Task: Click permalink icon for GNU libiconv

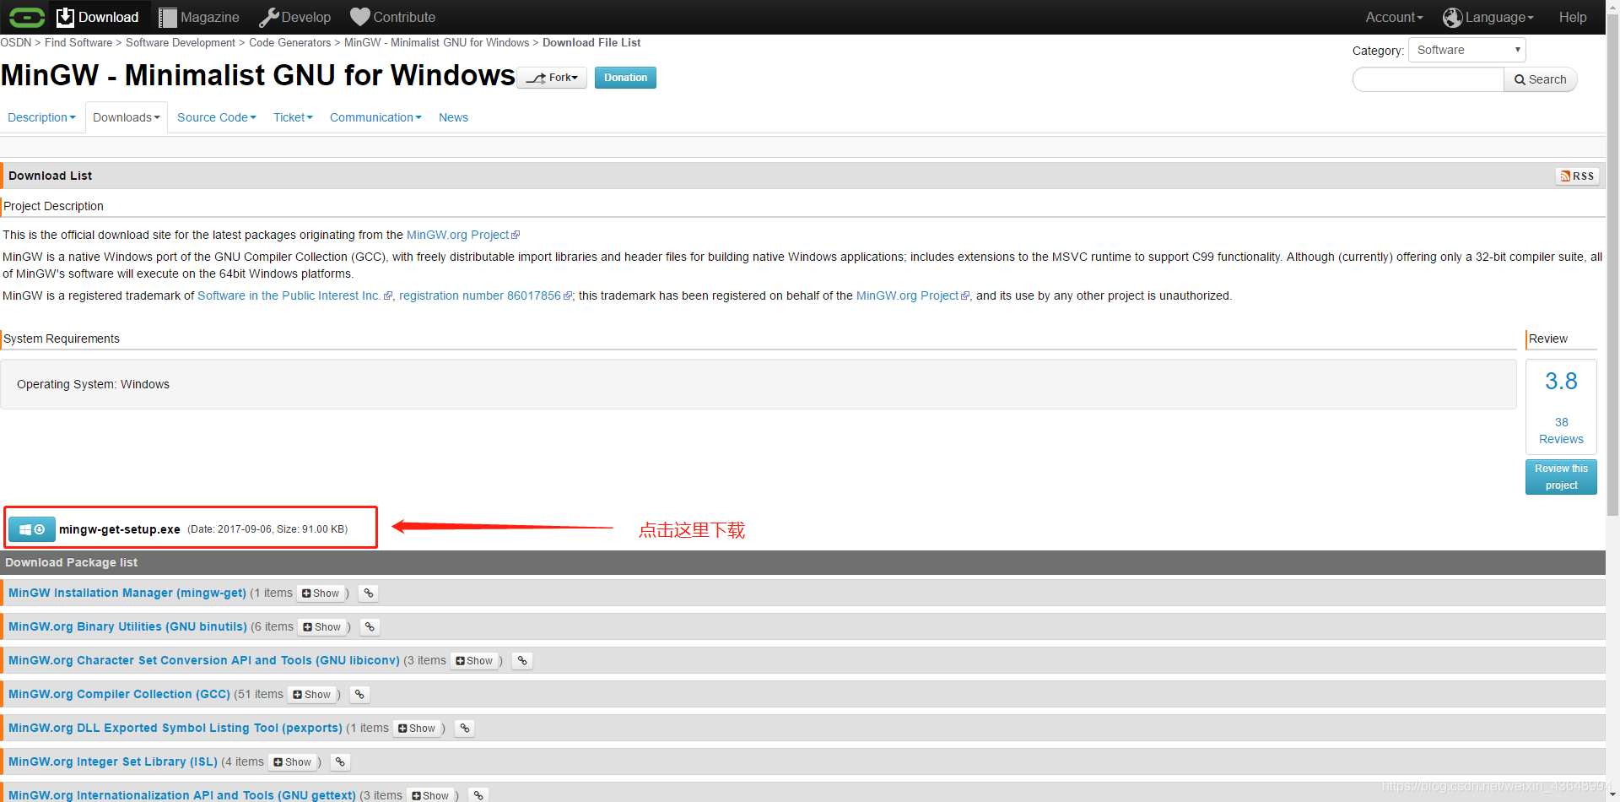Action: [522, 661]
